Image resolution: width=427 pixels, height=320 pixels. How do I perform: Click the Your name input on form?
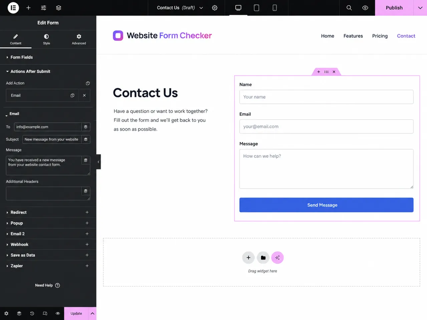[x=326, y=97]
